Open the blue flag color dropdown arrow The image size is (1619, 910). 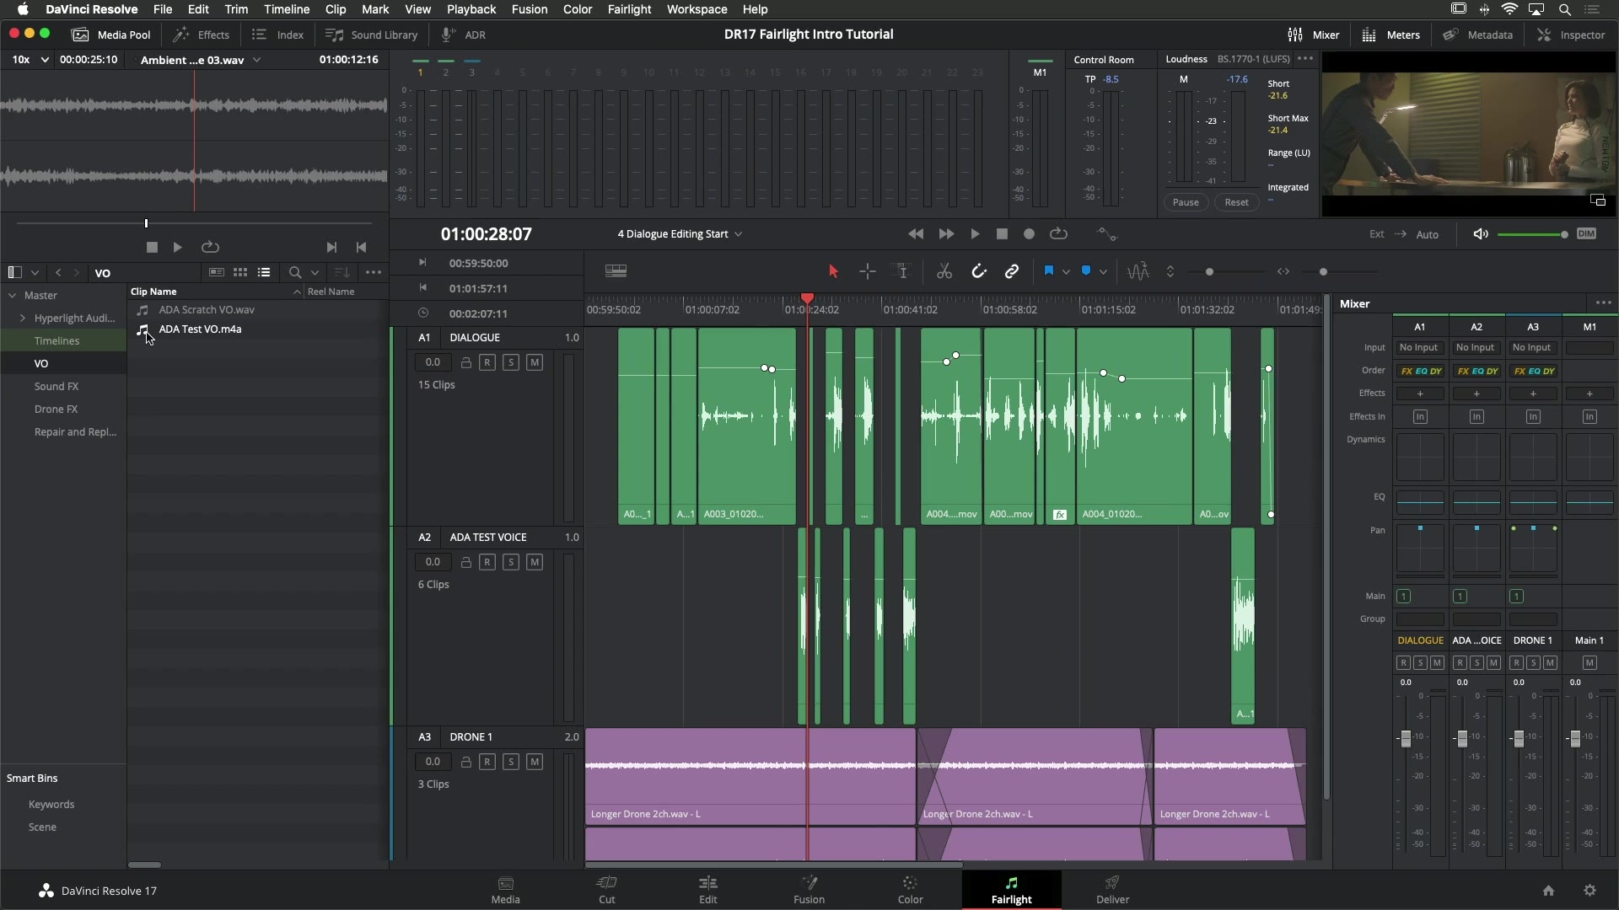point(1067,272)
